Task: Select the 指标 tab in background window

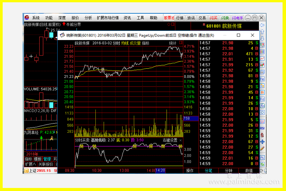Action: tap(29, 159)
